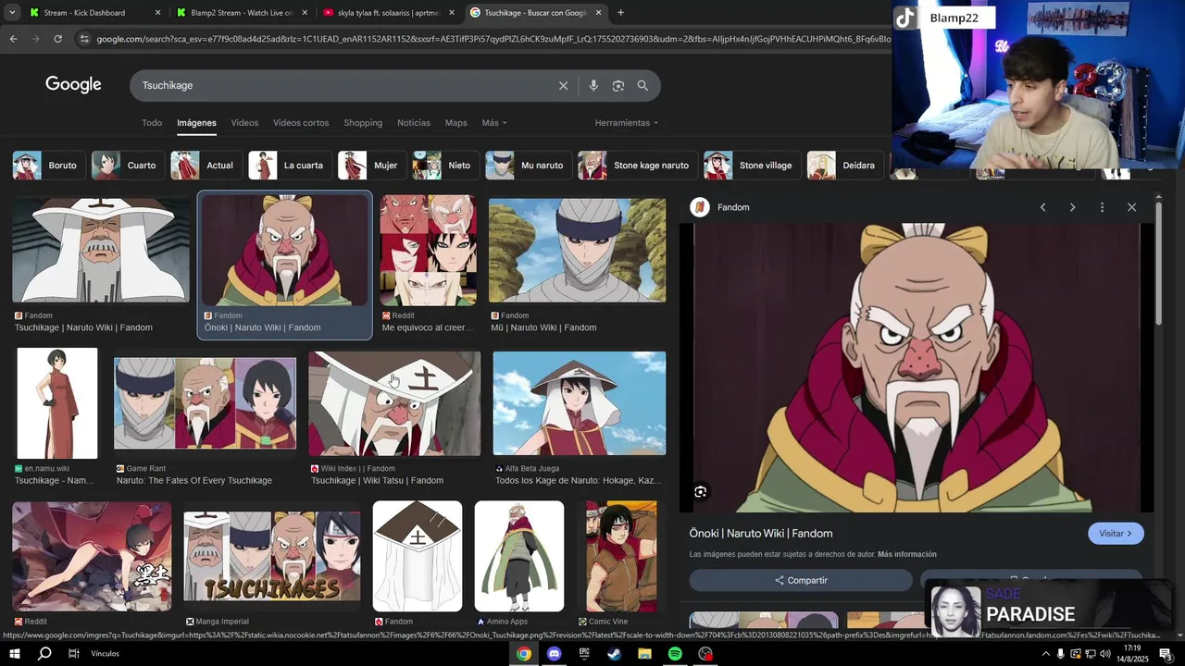Viewport: 1185px width, 666px height.
Task: Open the Videos cortos tab
Action: pyautogui.click(x=301, y=123)
